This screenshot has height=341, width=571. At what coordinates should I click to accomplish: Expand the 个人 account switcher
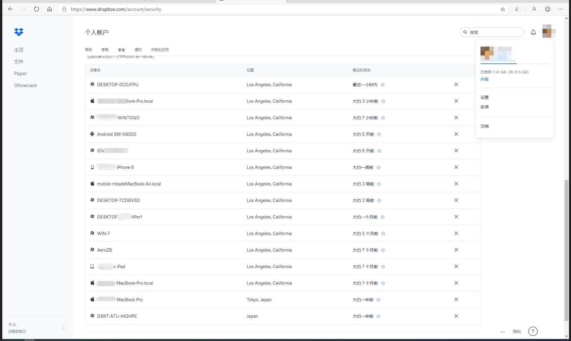(63, 328)
